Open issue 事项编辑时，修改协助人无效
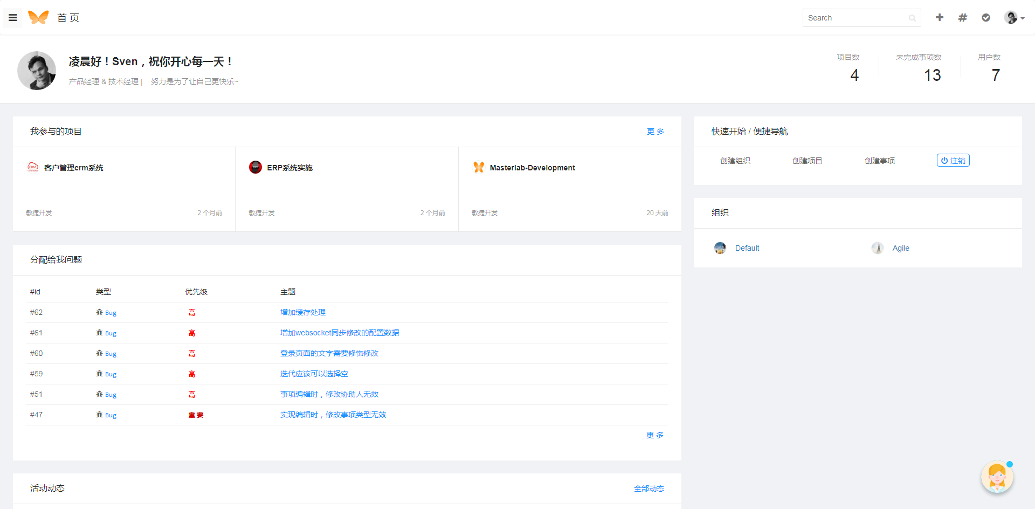 [329, 394]
